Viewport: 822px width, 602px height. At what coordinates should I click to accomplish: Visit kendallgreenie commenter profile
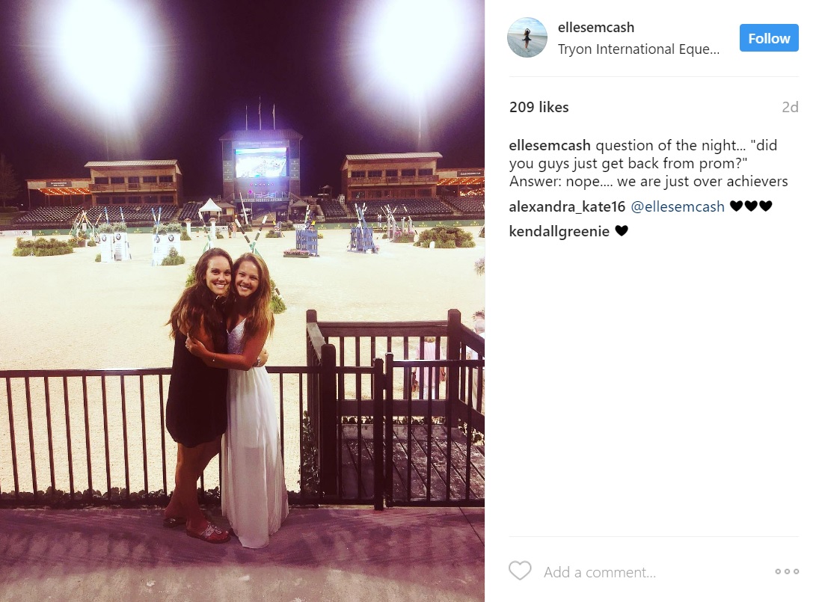pyautogui.click(x=559, y=232)
